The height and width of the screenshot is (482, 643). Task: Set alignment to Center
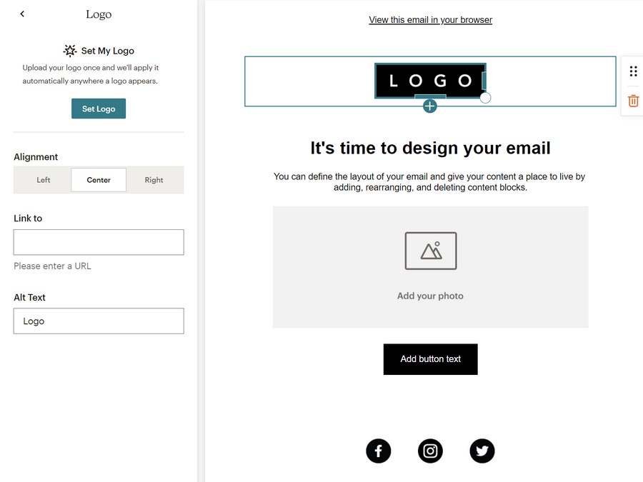(99, 180)
